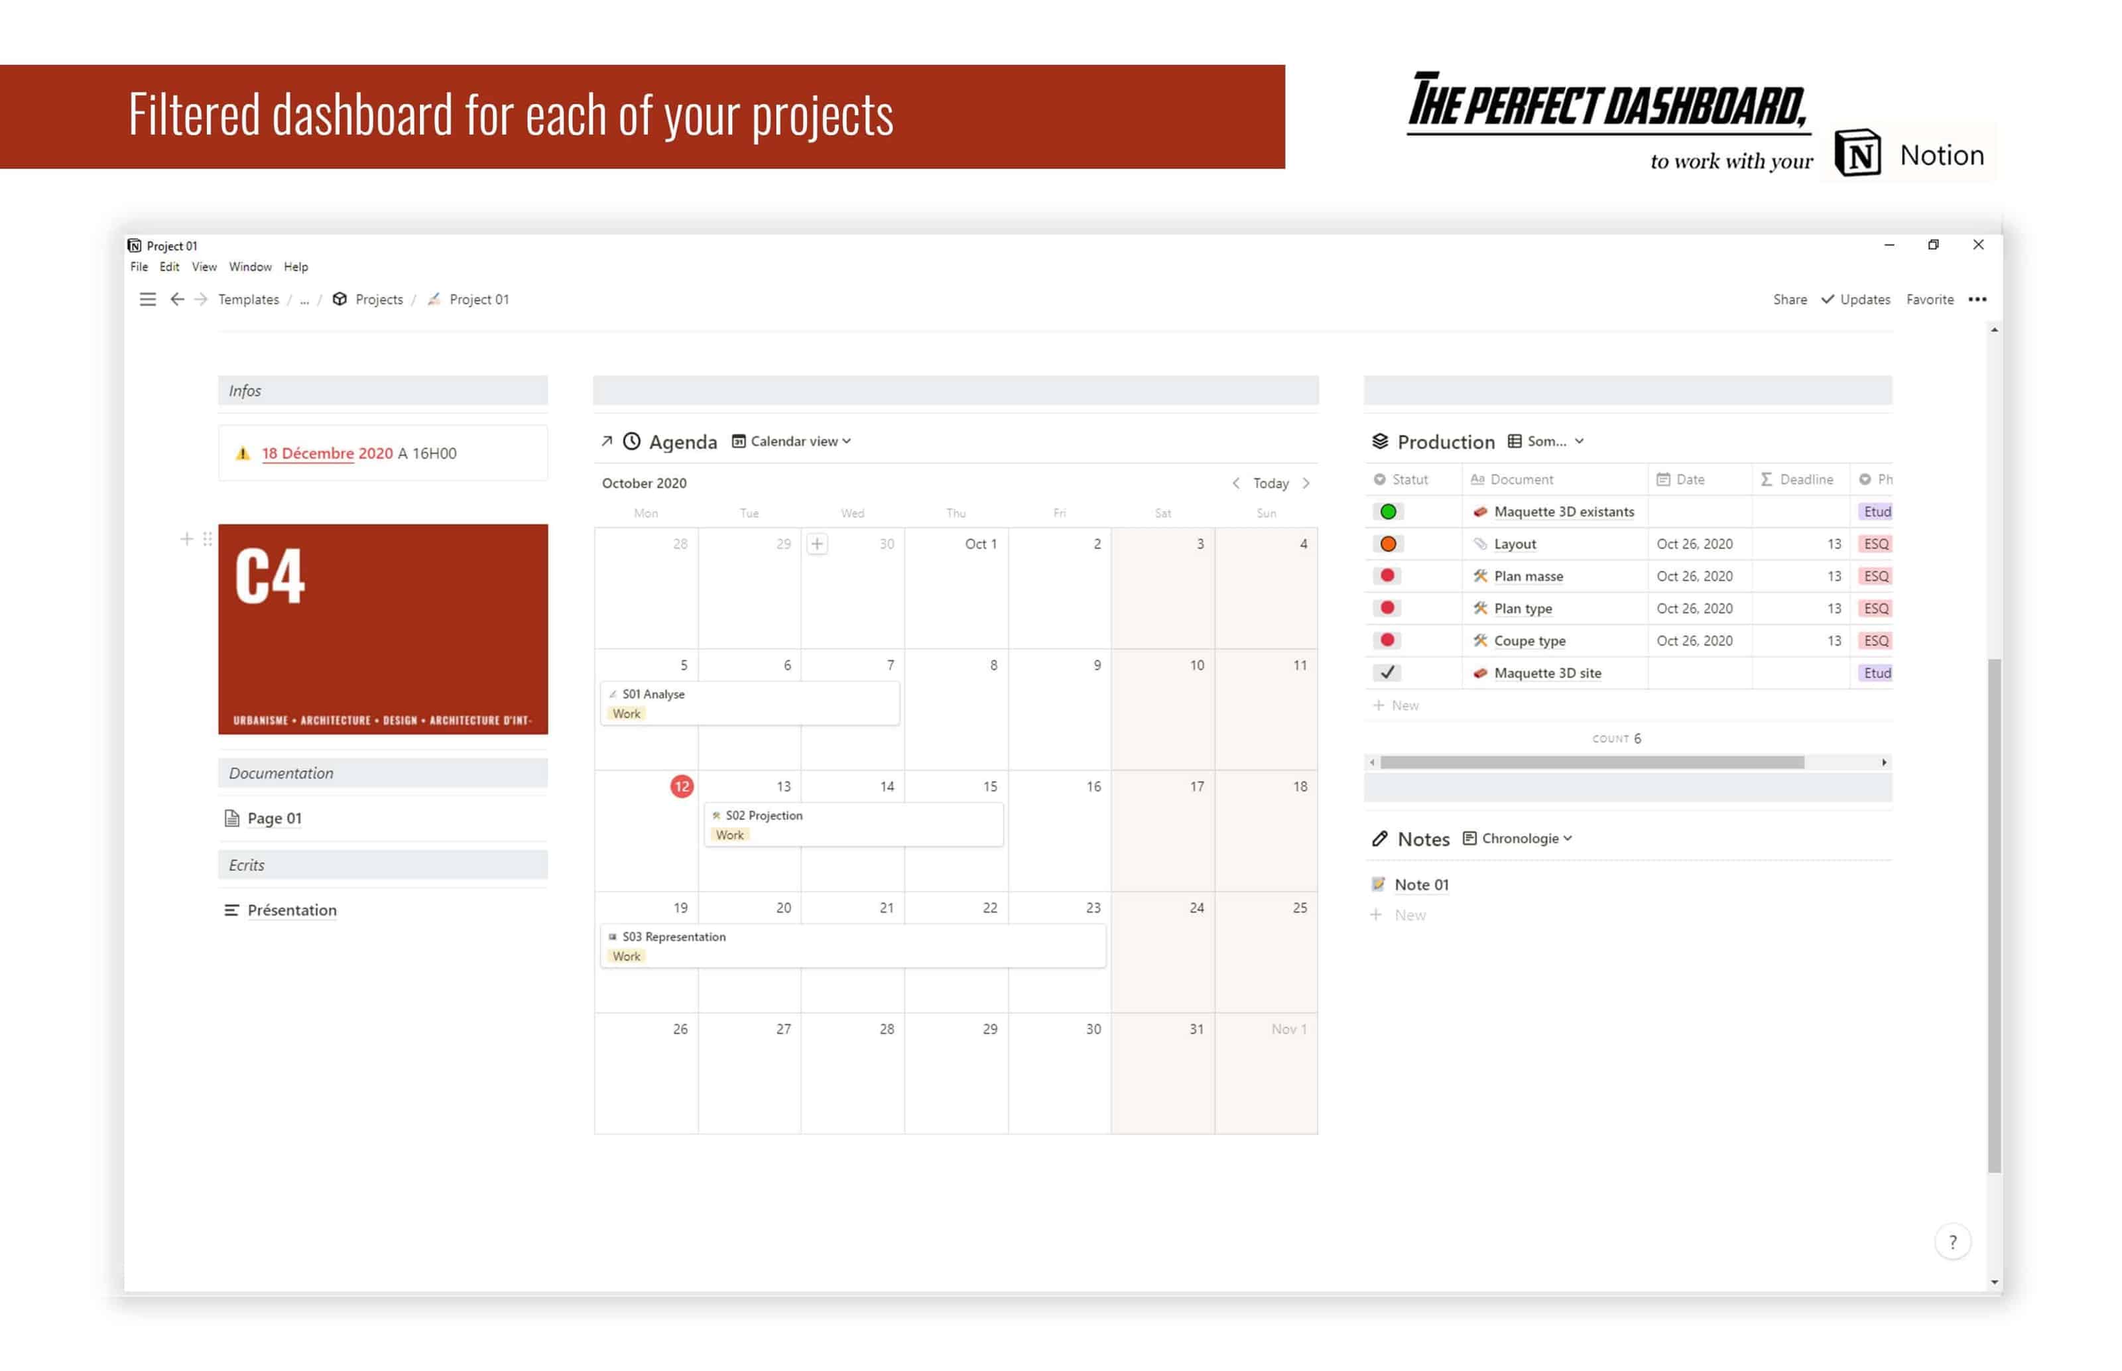Click the Today button in the calendar
This screenshot has height=1371, width=2122.
pyautogui.click(x=1271, y=483)
